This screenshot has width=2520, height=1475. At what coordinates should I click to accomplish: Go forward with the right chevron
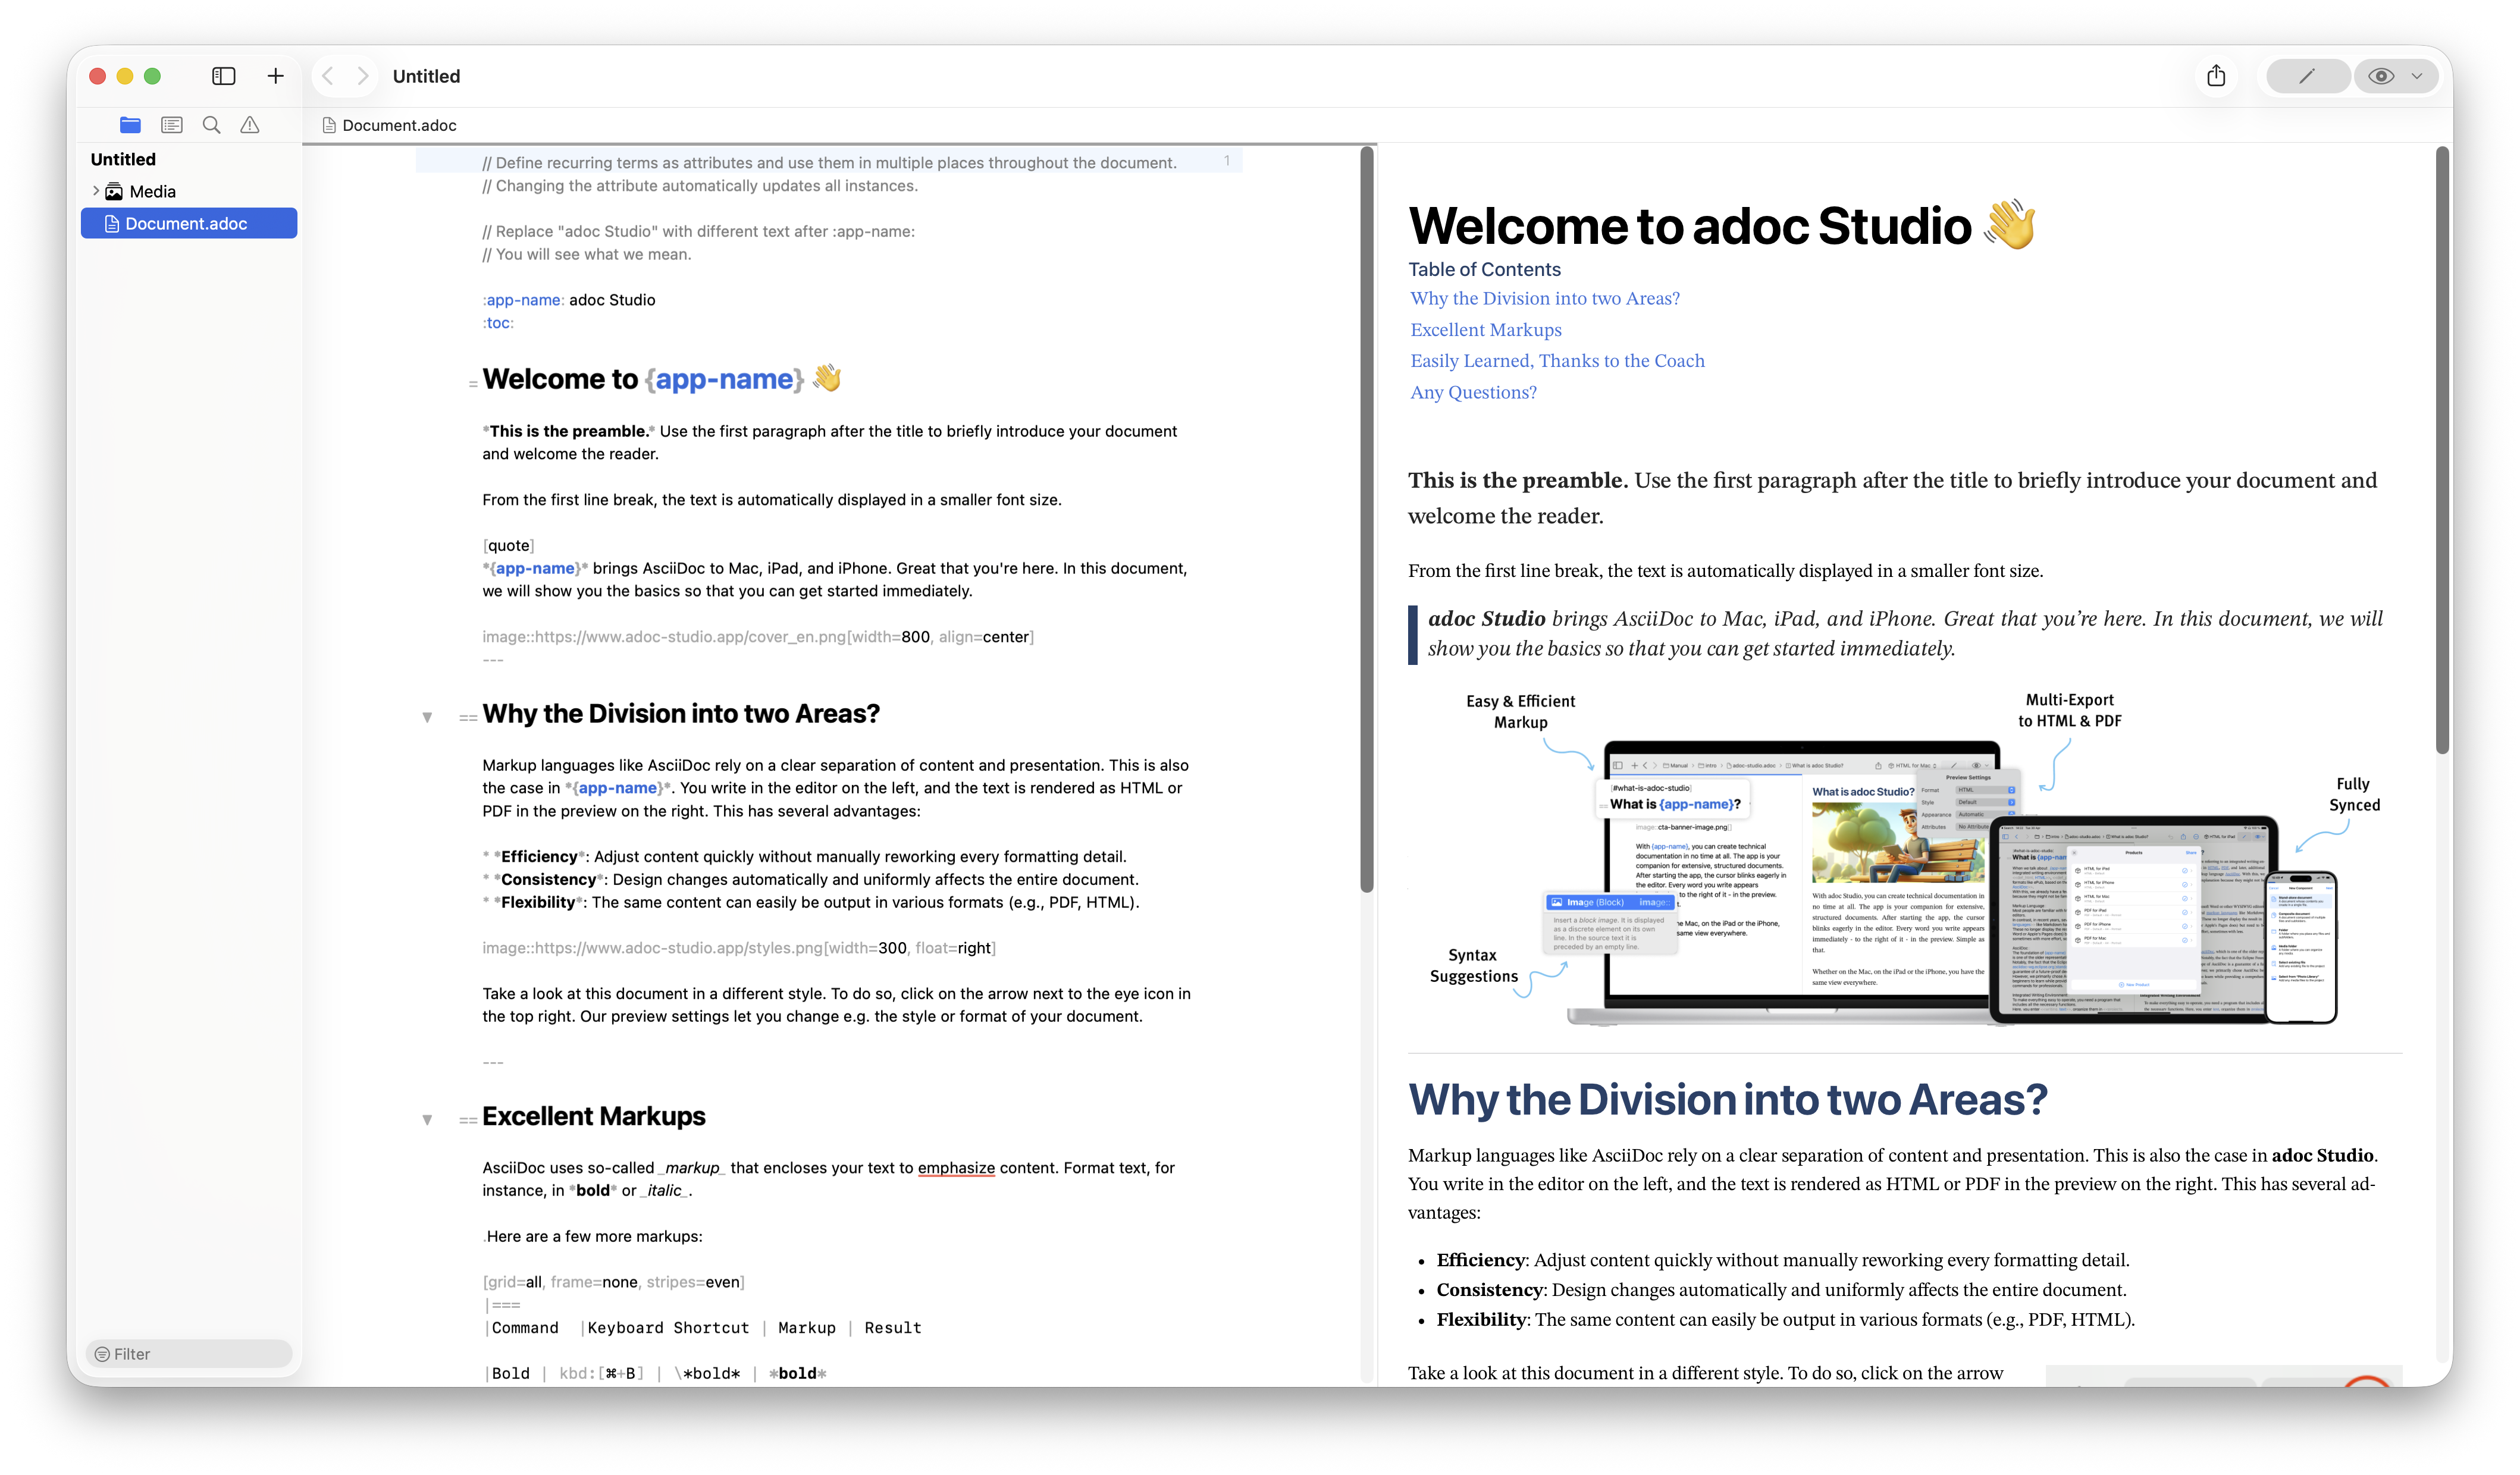pyautogui.click(x=362, y=76)
